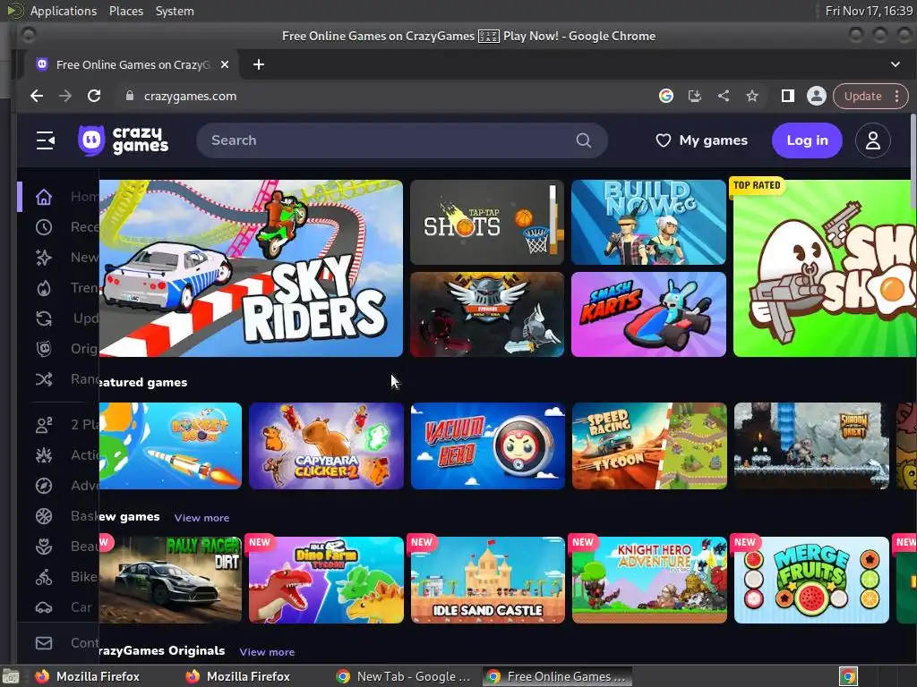
Task: Open Chrome profile avatar
Action: (x=817, y=96)
